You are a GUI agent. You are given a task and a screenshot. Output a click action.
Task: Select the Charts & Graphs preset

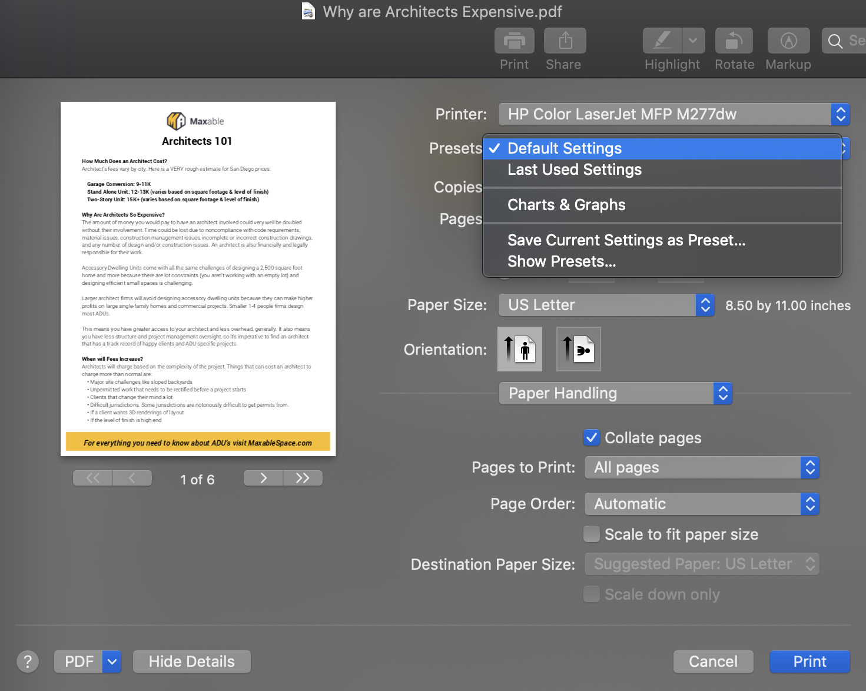[x=662, y=205]
